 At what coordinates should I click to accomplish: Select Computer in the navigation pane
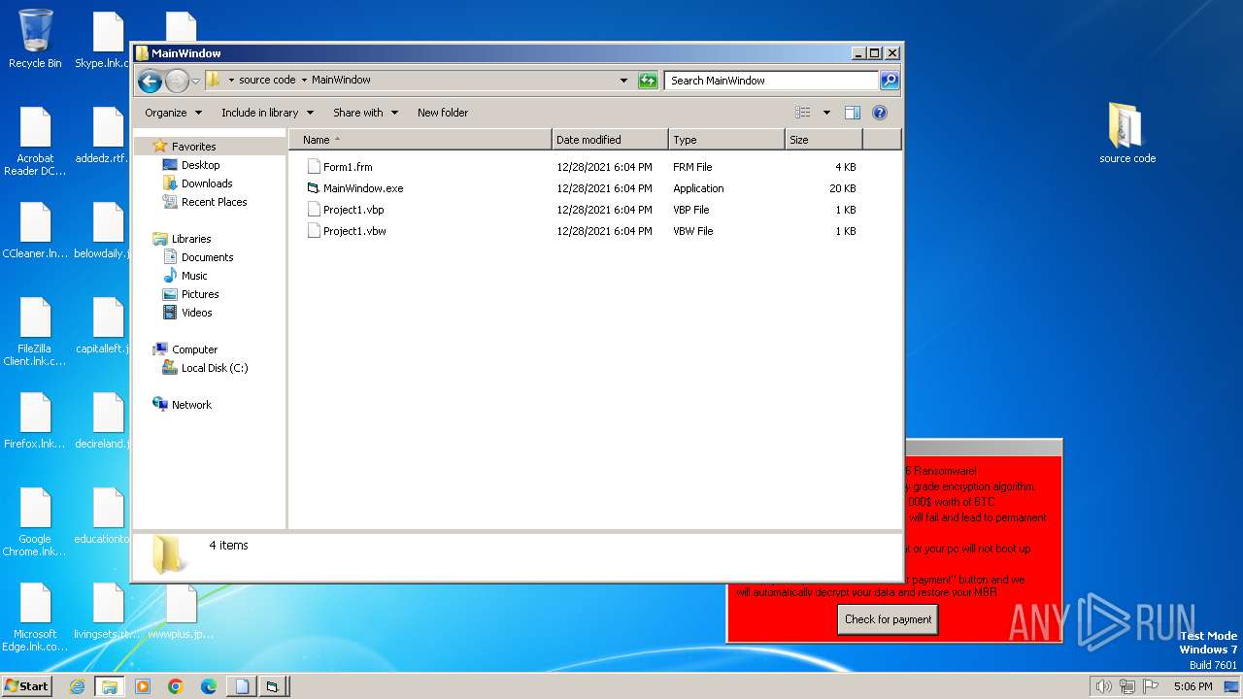(194, 349)
